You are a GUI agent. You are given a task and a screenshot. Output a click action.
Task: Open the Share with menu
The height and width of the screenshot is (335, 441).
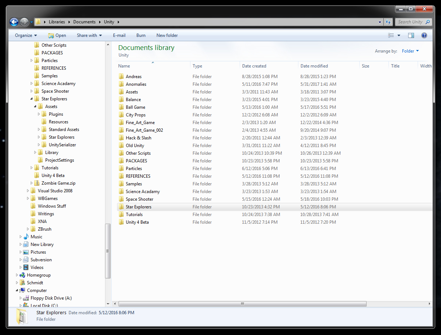click(x=89, y=35)
